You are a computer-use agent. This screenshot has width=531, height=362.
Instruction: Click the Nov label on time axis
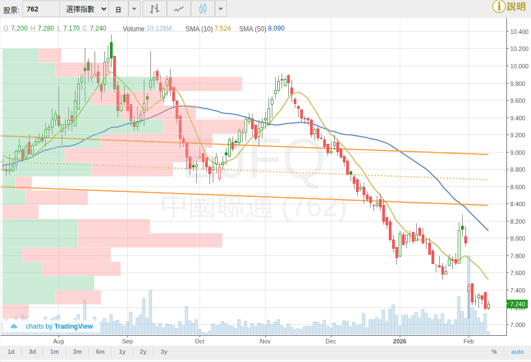tap(265, 341)
